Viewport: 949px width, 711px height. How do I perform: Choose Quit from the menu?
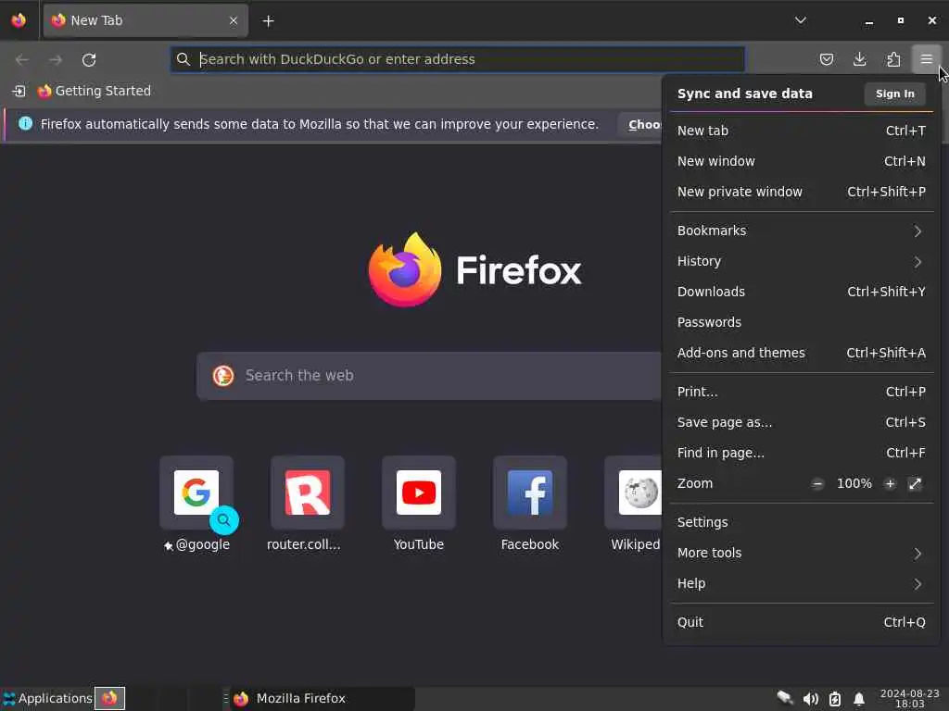(802, 622)
